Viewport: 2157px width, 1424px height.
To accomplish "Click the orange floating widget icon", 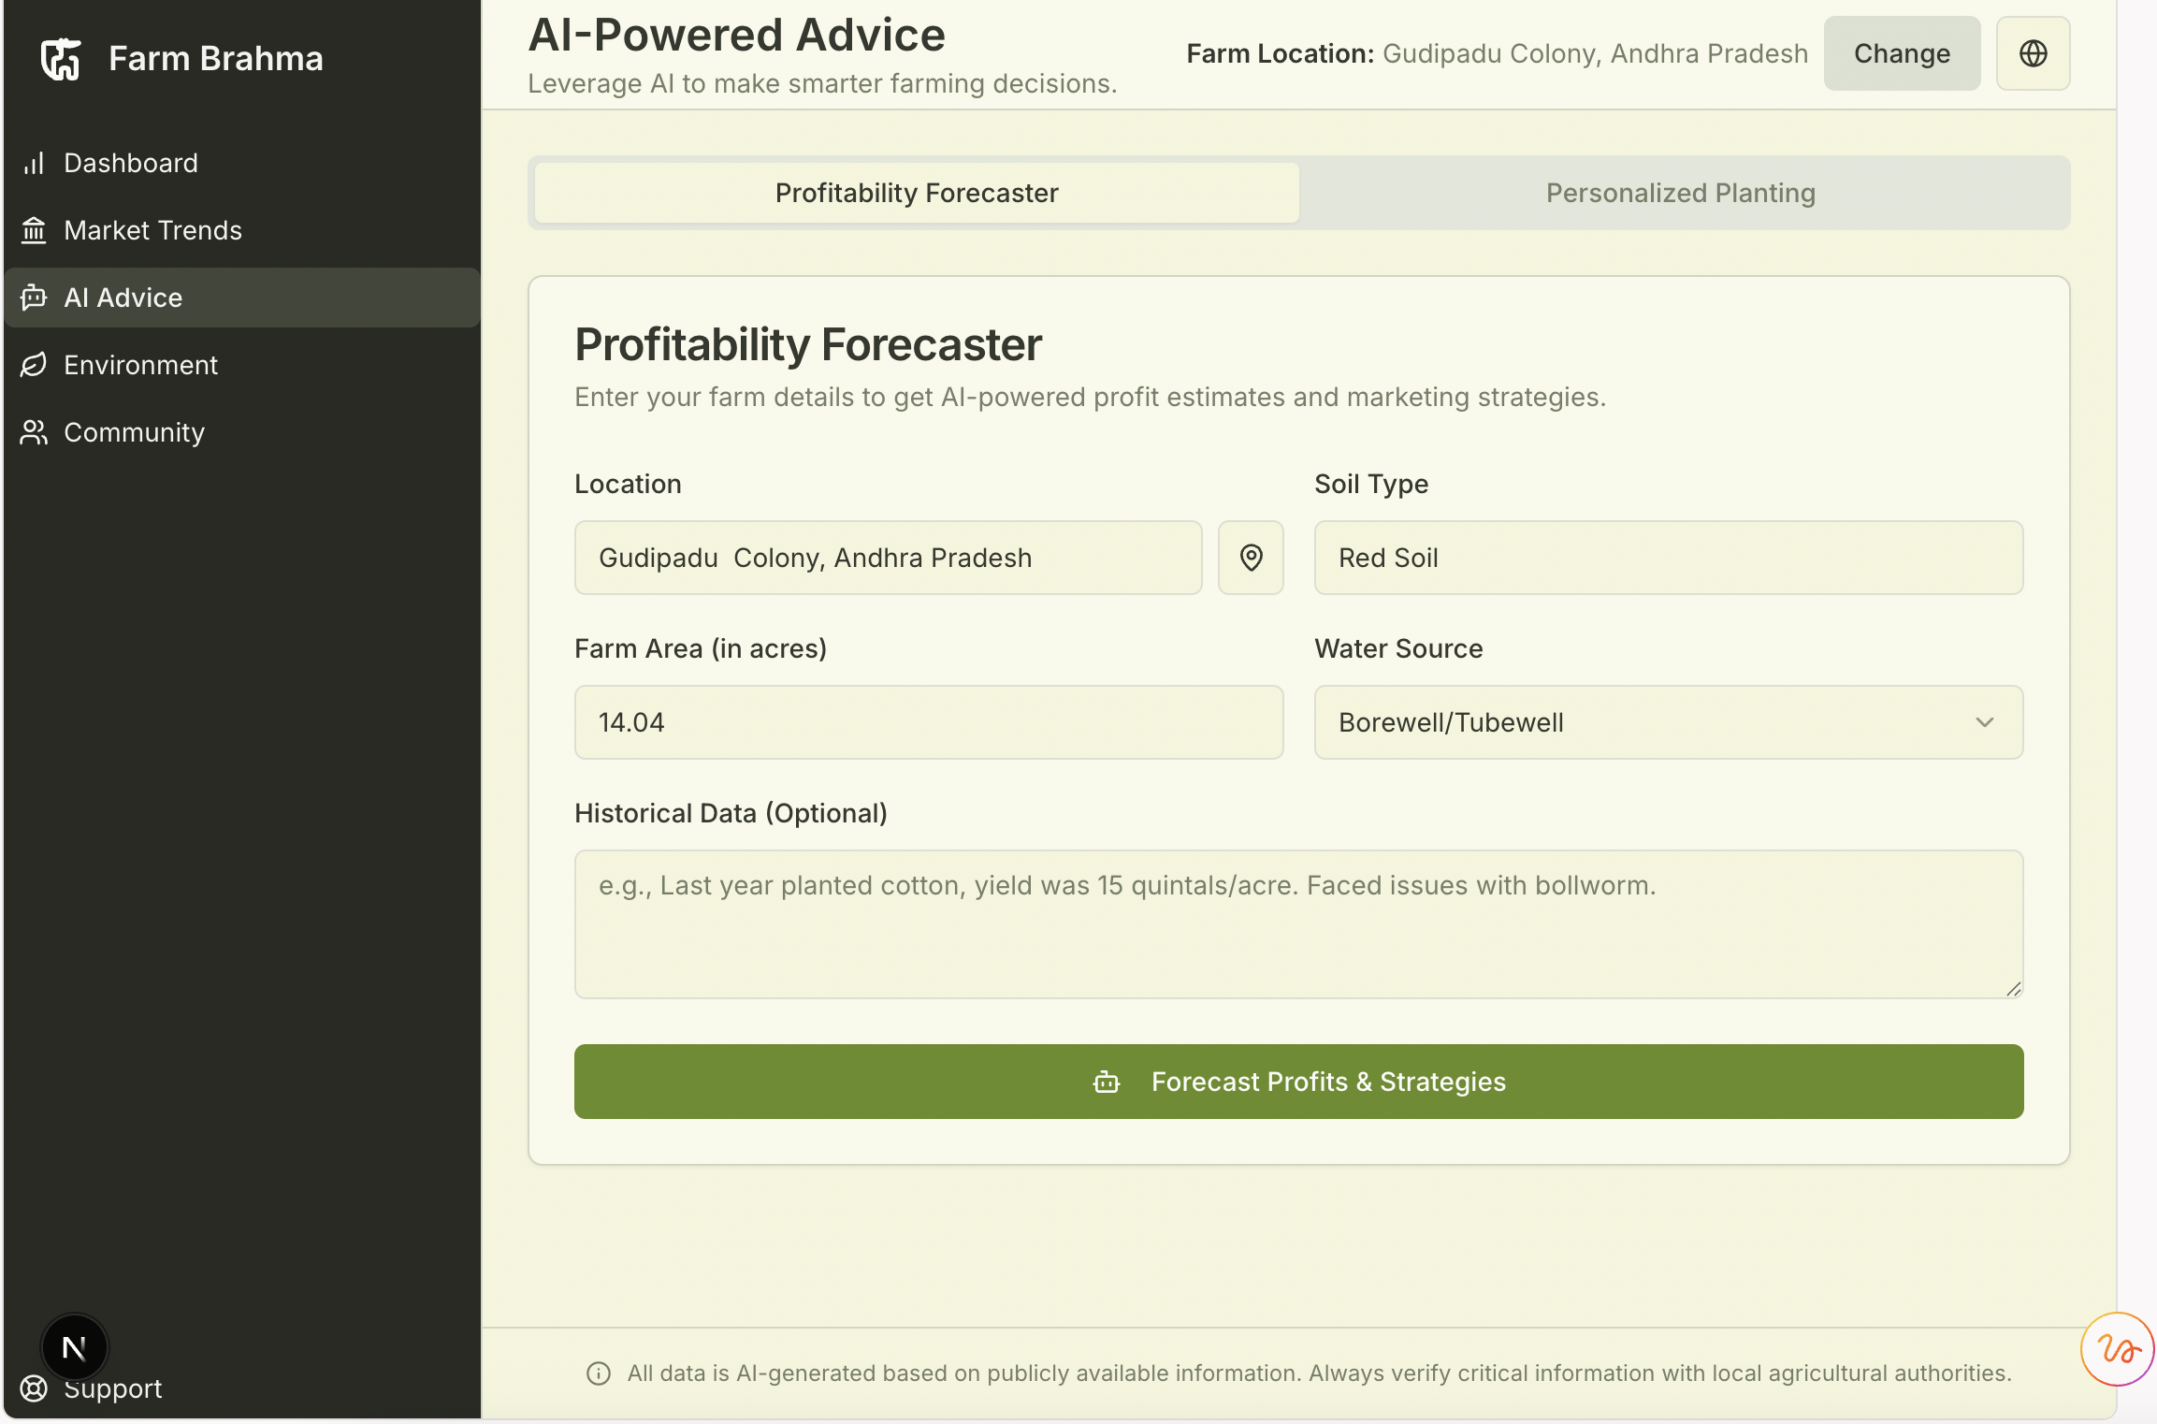I will tap(2117, 1349).
